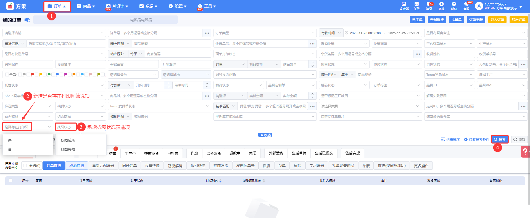Contact 客服 customer service icon
This screenshot has height=218, width=530.
tap(466, 6)
